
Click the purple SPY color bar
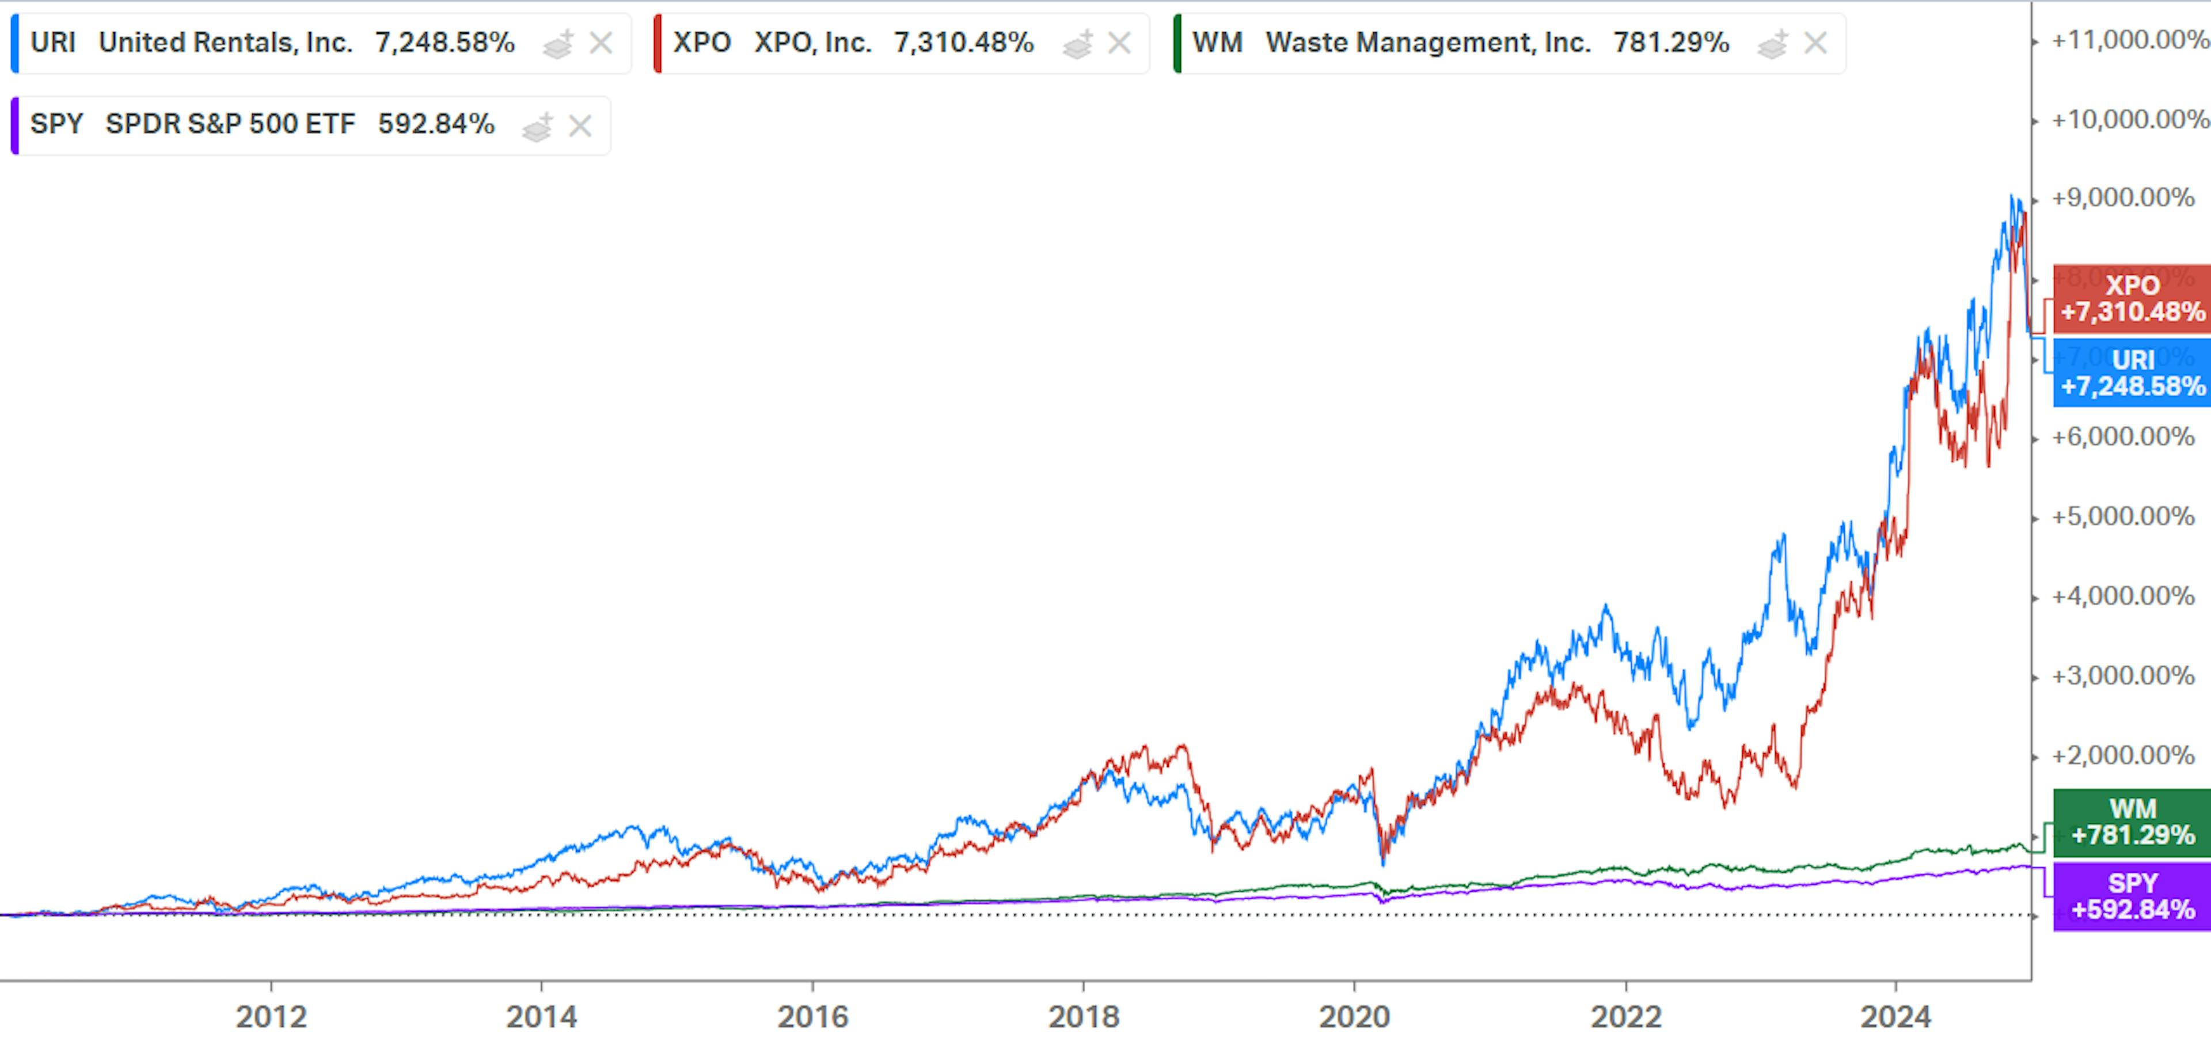tap(14, 126)
